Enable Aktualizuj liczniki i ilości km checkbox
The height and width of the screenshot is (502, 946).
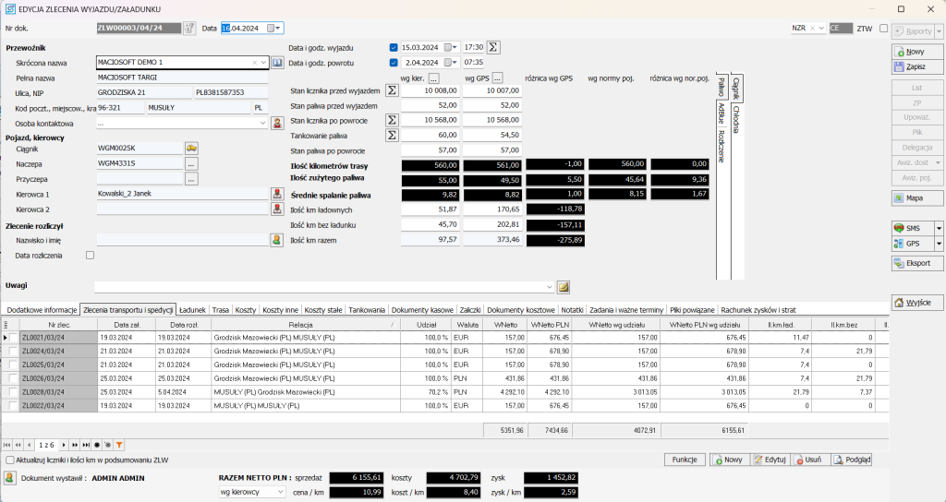click(10, 460)
